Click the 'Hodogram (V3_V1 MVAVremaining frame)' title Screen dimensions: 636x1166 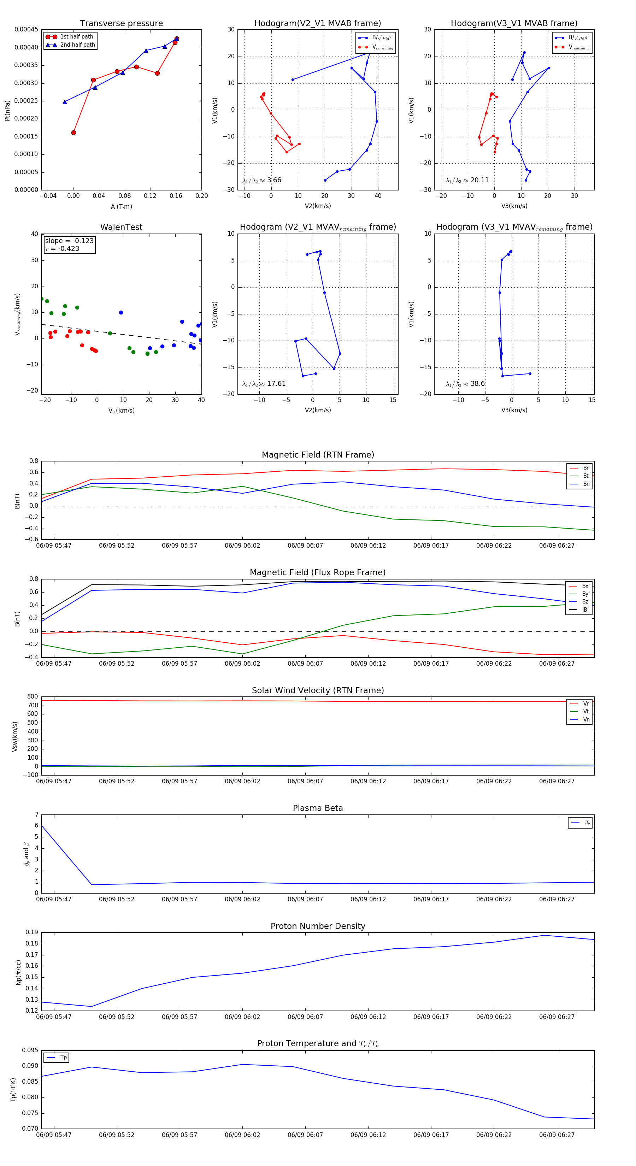[514, 227]
